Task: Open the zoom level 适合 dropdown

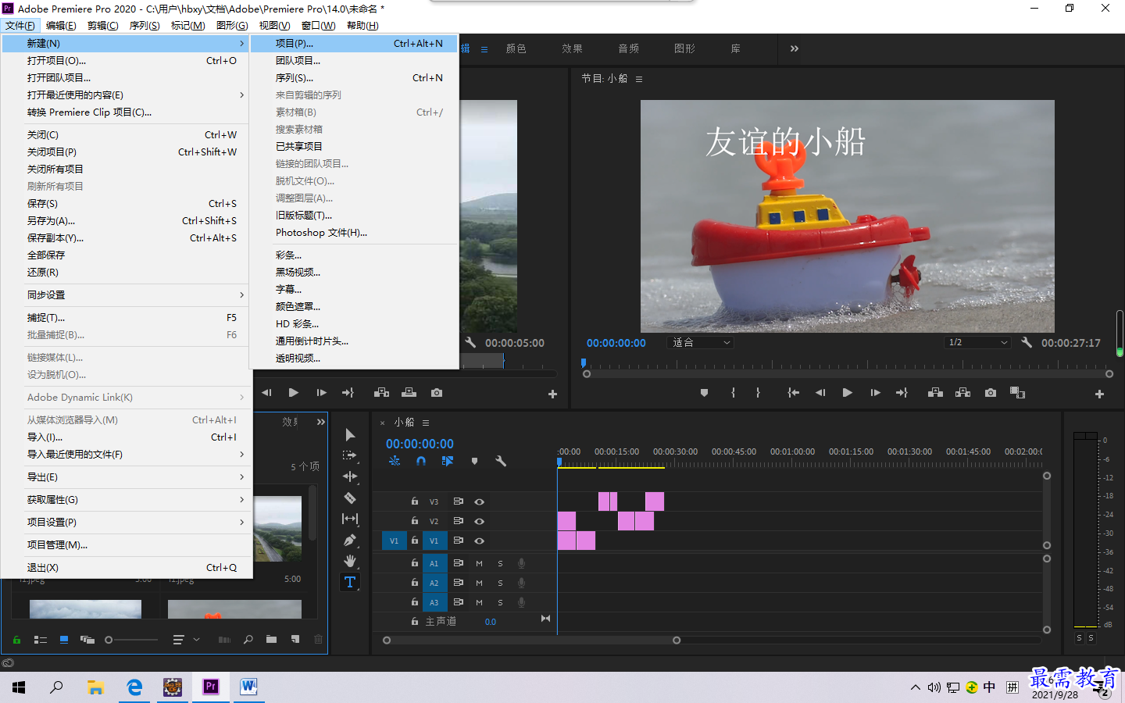Action: click(x=701, y=343)
